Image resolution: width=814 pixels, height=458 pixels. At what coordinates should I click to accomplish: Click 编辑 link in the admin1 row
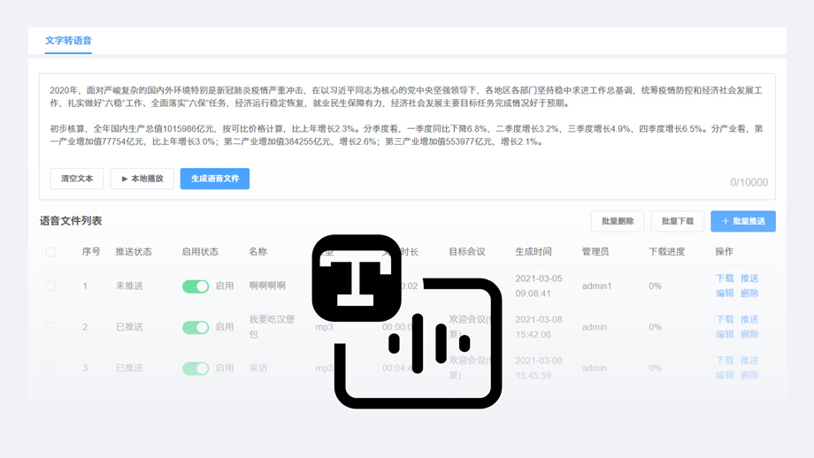tap(725, 293)
